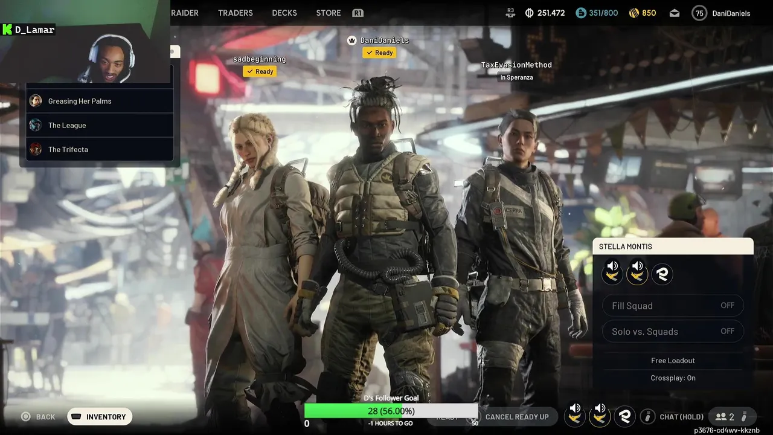Toggle Solo vs. Squads option

point(673,331)
